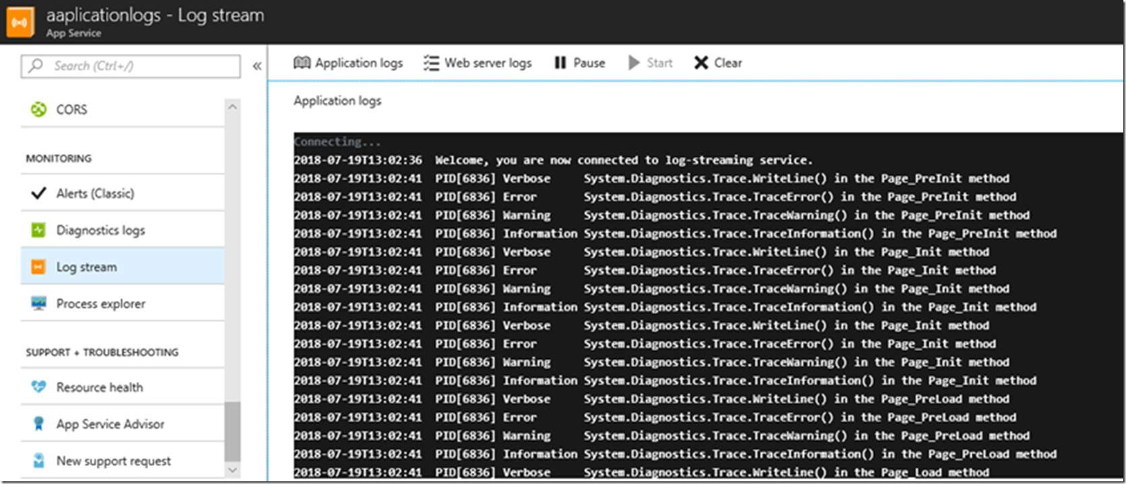Click the SUPPORT + TROUBLESHOOTING heading
The image size is (1126, 484).
coord(102,352)
